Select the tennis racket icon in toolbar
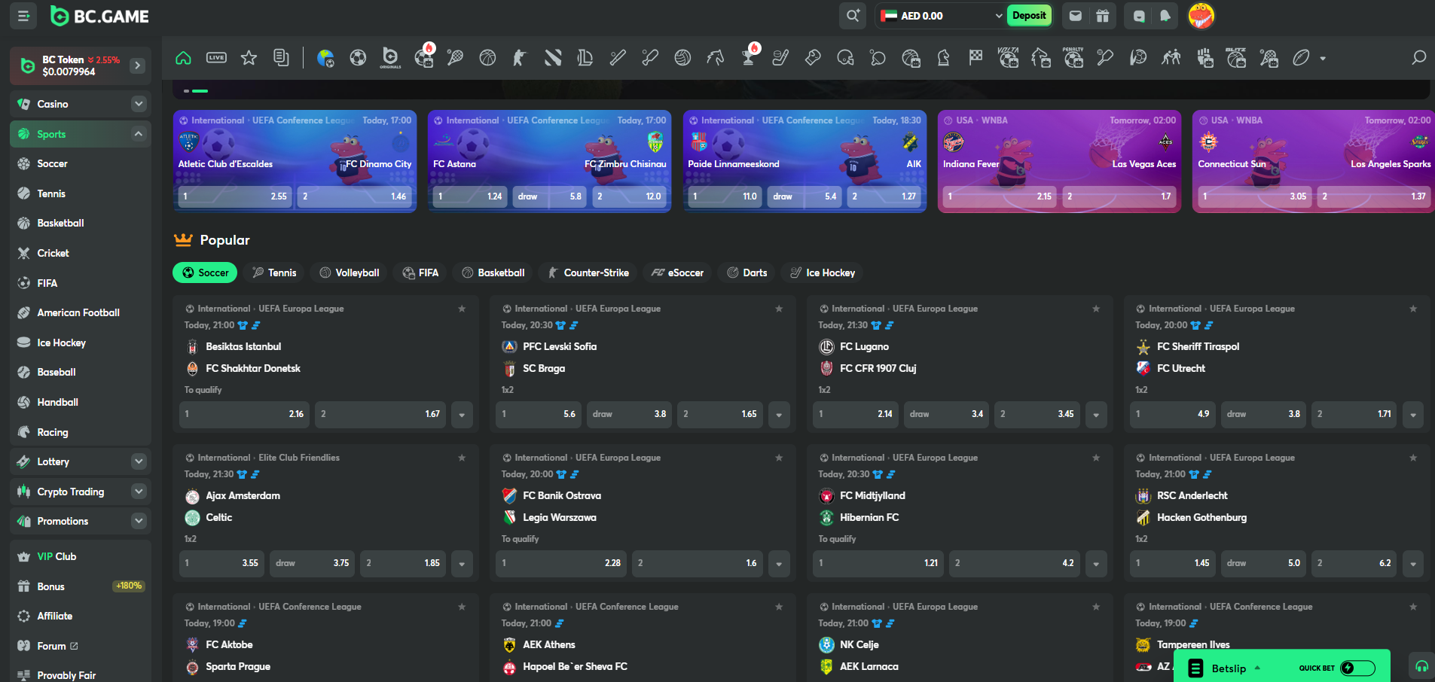The width and height of the screenshot is (1435, 682). [x=455, y=58]
